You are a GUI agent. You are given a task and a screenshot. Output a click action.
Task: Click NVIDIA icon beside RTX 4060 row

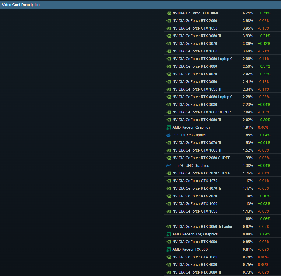[x=169, y=66]
